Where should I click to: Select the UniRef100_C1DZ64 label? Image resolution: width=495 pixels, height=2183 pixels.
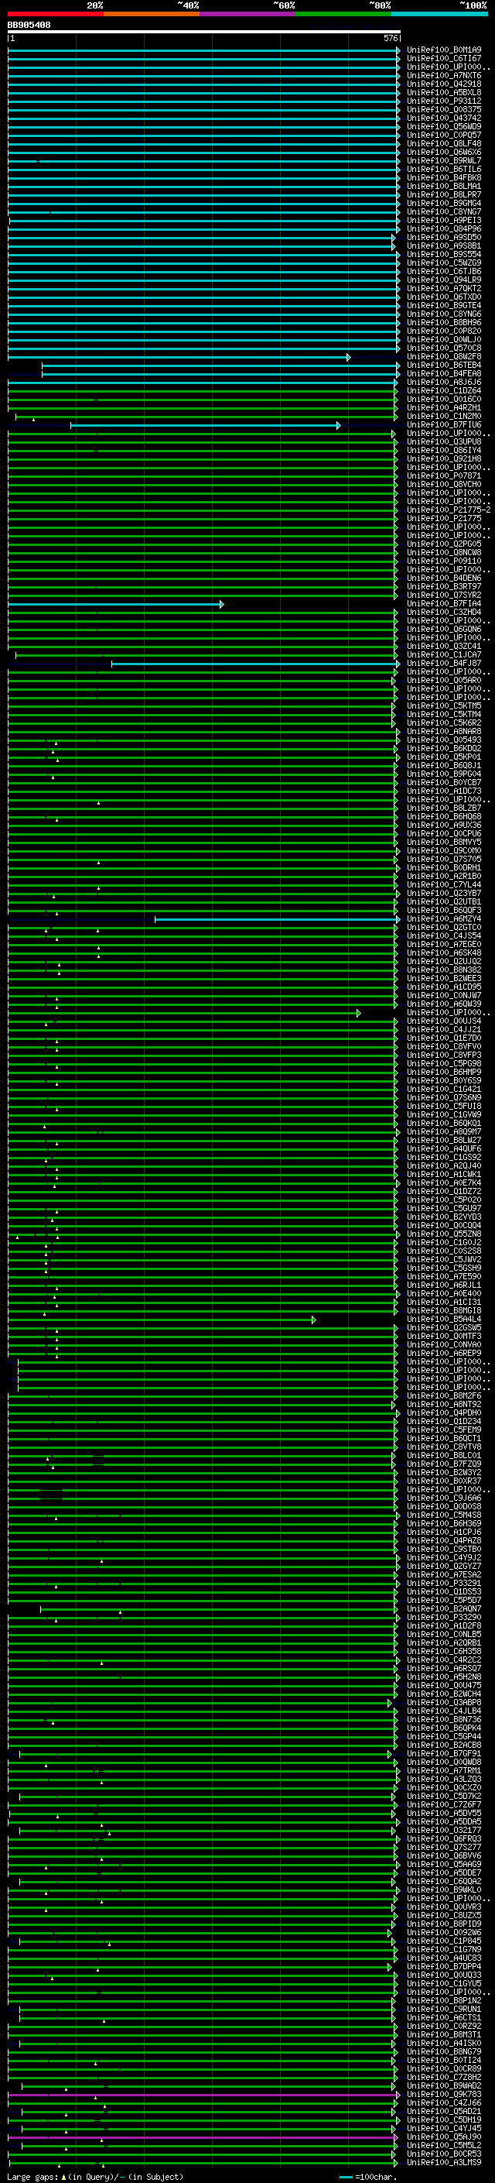tap(443, 390)
